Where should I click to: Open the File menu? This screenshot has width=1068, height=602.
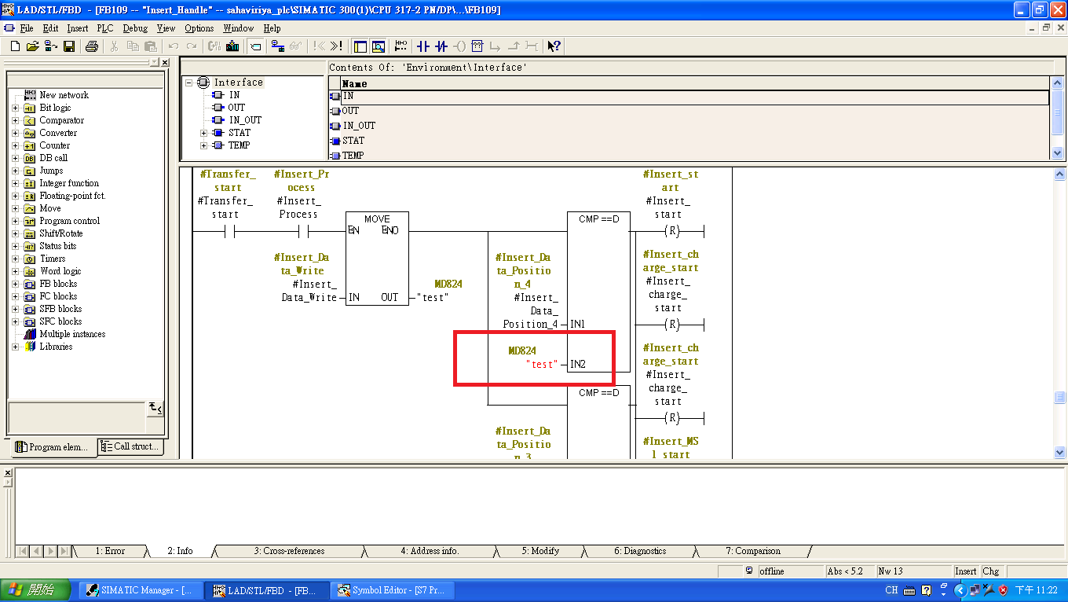(27, 28)
